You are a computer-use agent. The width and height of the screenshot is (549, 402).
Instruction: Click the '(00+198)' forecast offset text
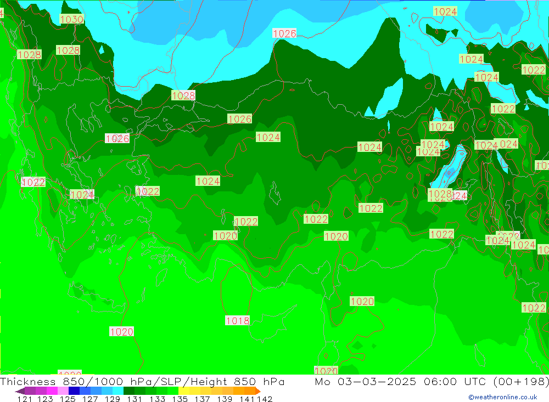pyautogui.click(x=521, y=381)
